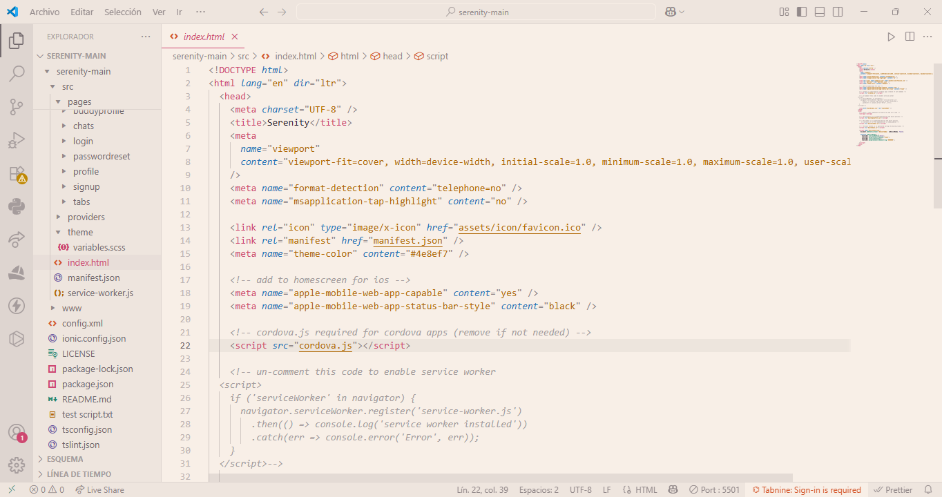Image resolution: width=942 pixels, height=497 pixels.
Task: Open the Run and Debug view
Action: click(x=17, y=140)
